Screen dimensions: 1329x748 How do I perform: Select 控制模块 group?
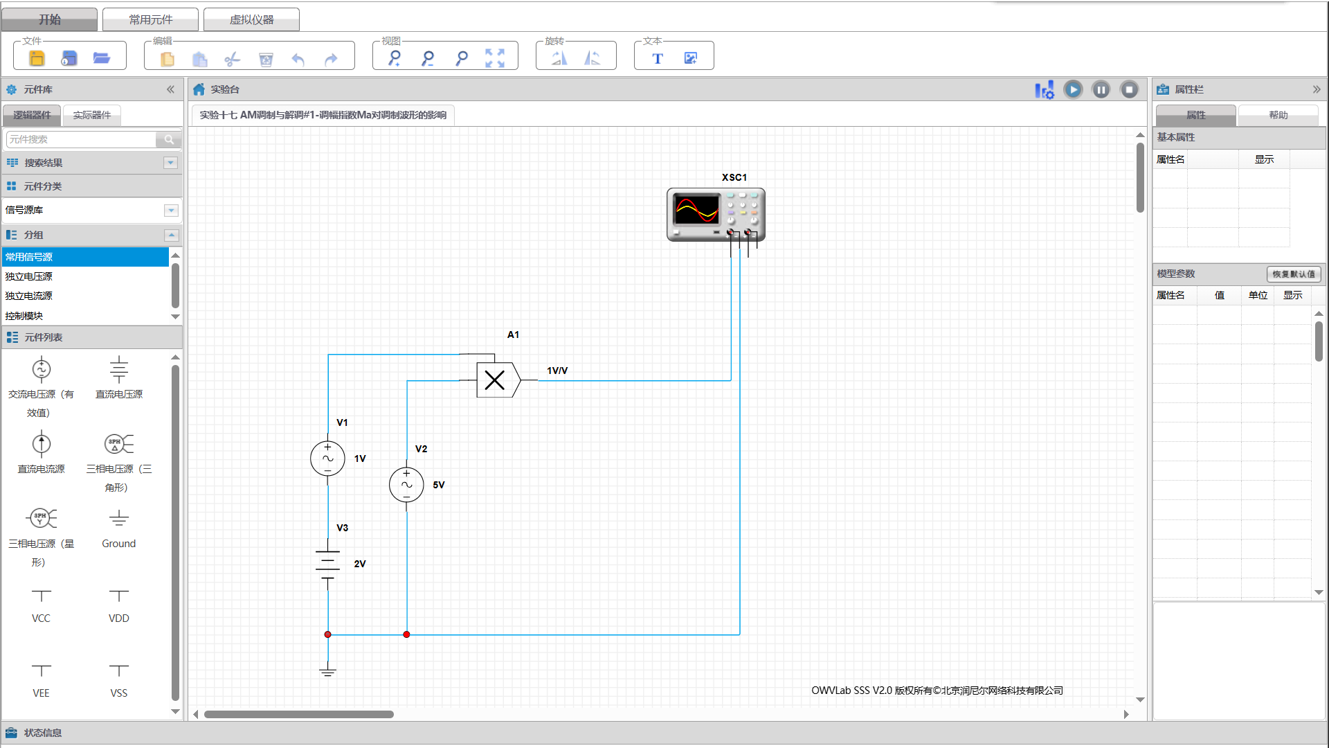click(86, 316)
